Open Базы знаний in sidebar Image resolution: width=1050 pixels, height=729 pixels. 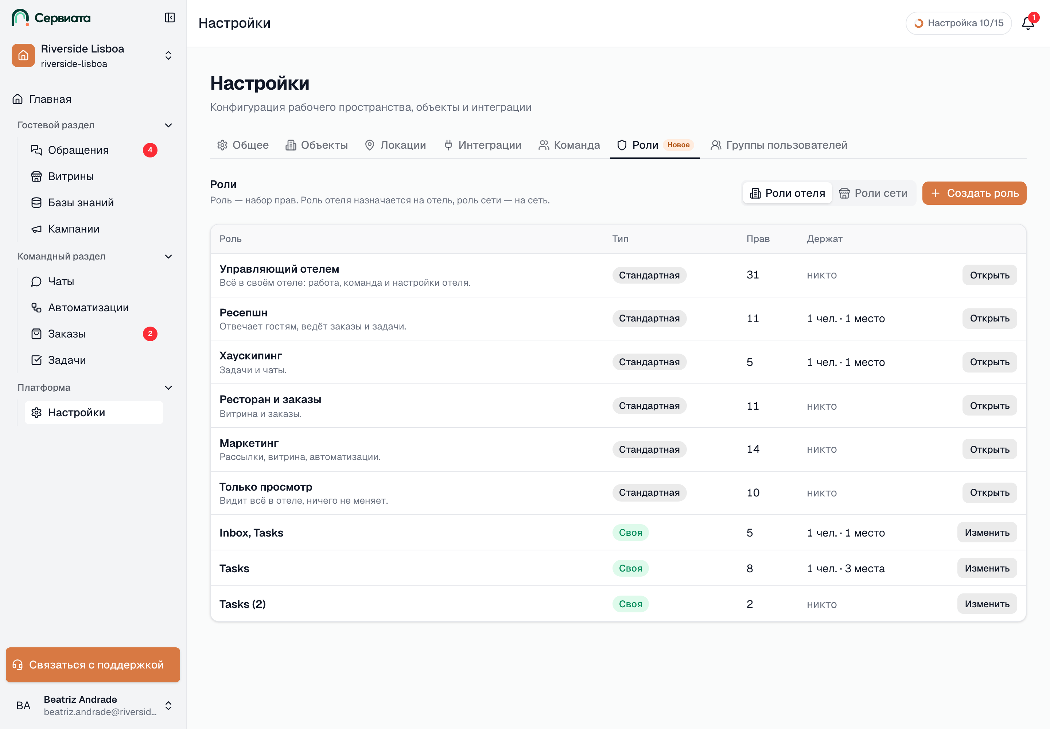click(x=94, y=202)
